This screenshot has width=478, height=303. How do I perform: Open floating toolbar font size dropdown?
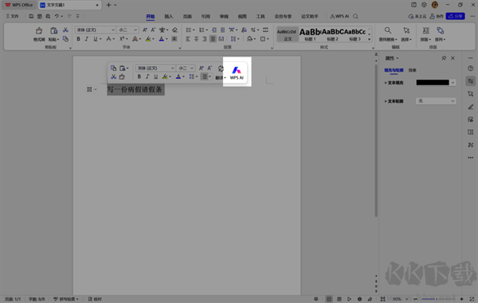(x=192, y=68)
